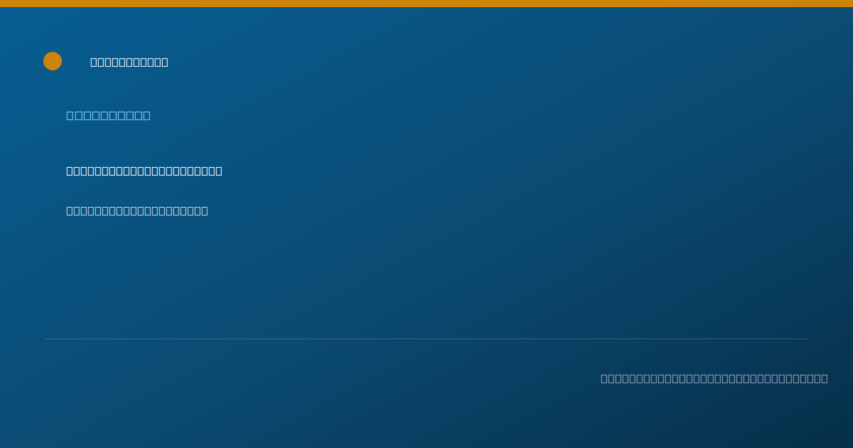Click the first character box of the white title text
This screenshot has width=853, height=448.
[94, 62]
